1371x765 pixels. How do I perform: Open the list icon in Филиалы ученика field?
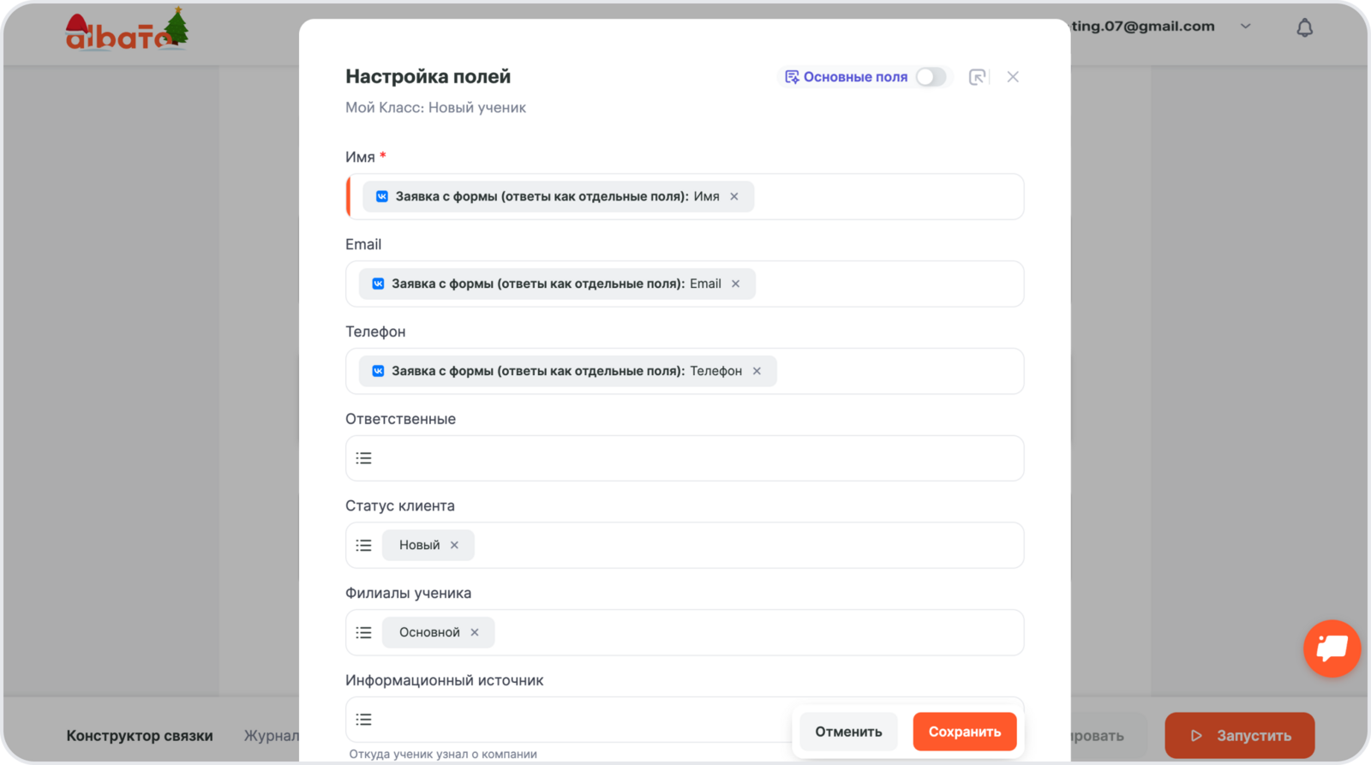point(364,633)
